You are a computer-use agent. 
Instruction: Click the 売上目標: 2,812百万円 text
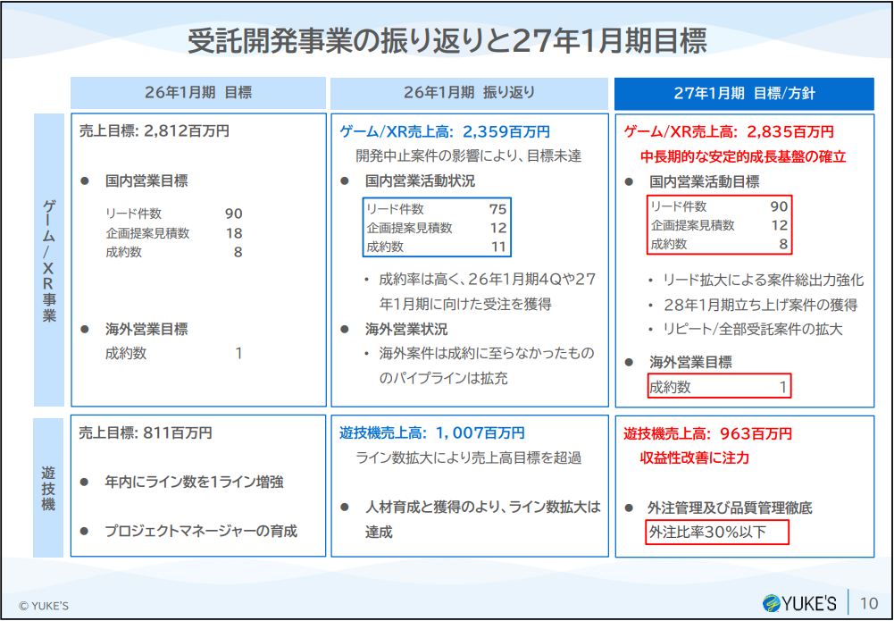pos(155,131)
